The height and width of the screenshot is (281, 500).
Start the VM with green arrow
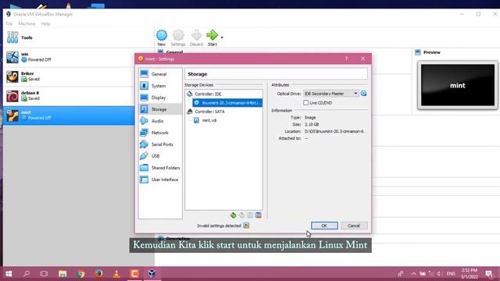coord(212,36)
